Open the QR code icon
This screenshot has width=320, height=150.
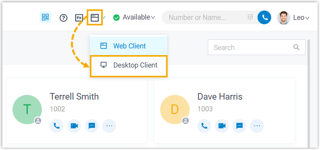[x=45, y=17]
